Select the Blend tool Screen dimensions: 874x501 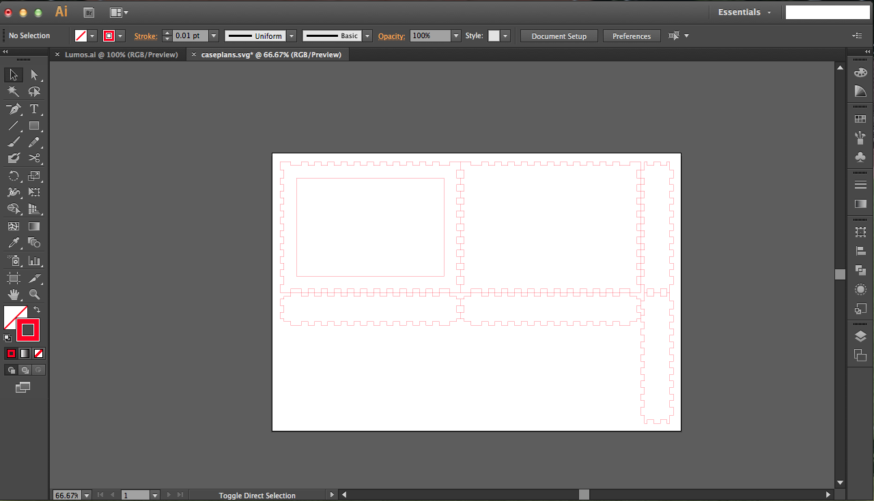tap(34, 243)
